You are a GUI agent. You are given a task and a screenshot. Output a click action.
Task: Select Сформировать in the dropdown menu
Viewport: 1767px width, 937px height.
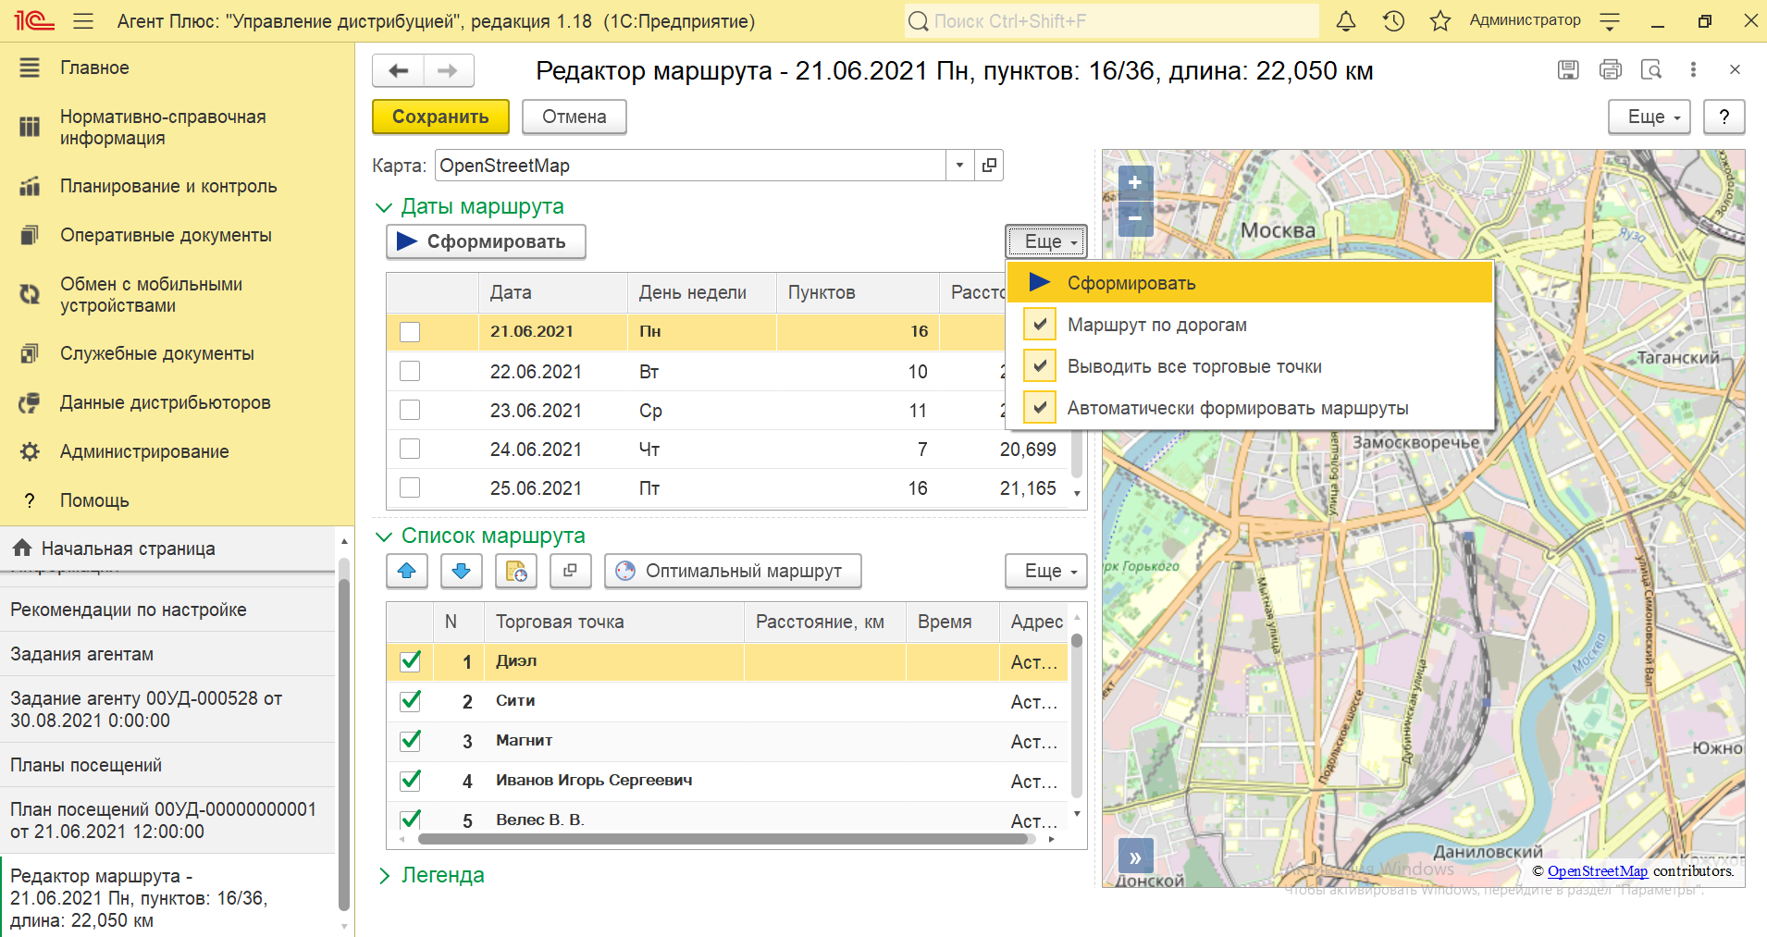coord(1131,283)
